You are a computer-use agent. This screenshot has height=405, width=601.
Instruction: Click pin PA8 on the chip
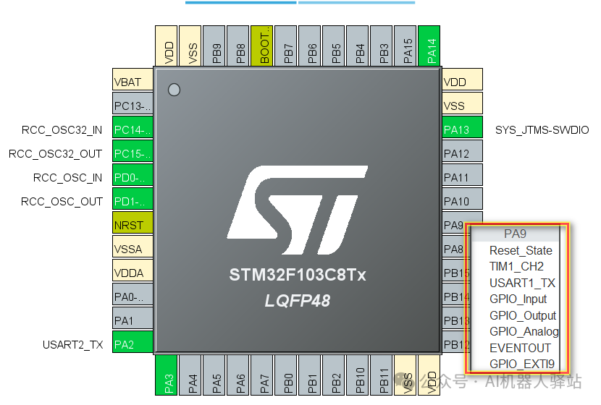point(454,247)
